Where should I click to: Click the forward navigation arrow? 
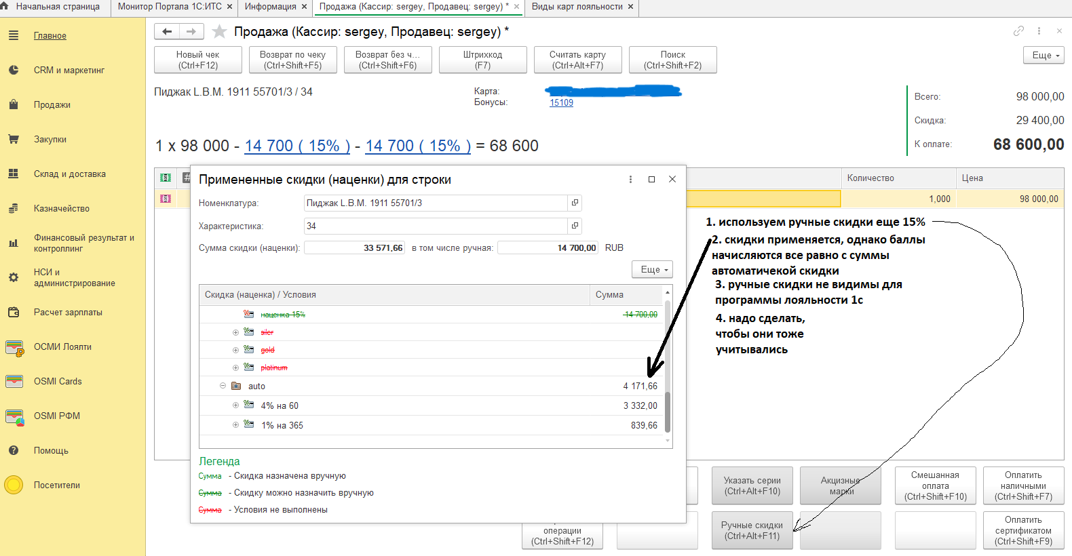click(191, 32)
